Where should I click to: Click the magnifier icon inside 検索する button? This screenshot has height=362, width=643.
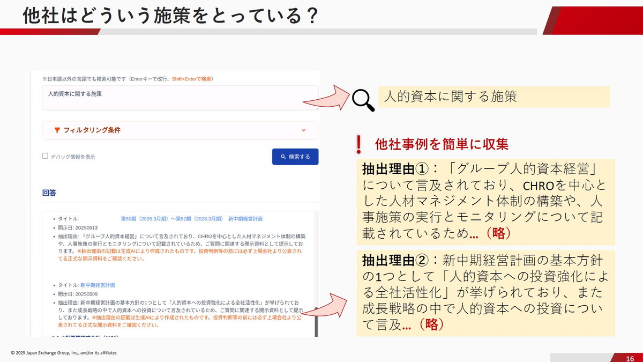(282, 156)
